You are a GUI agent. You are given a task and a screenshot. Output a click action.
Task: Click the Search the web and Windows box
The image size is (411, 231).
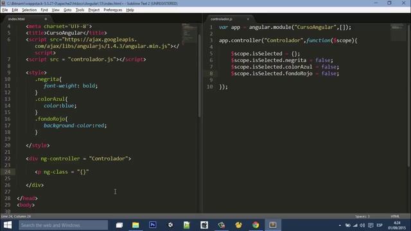tap(63, 225)
